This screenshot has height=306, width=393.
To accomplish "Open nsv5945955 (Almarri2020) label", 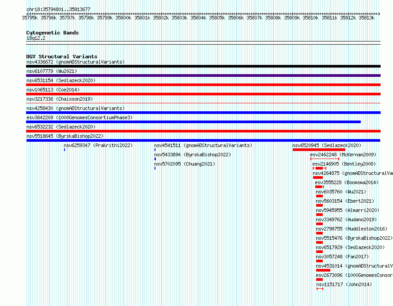I will pyautogui.click(x=348, y=210).
